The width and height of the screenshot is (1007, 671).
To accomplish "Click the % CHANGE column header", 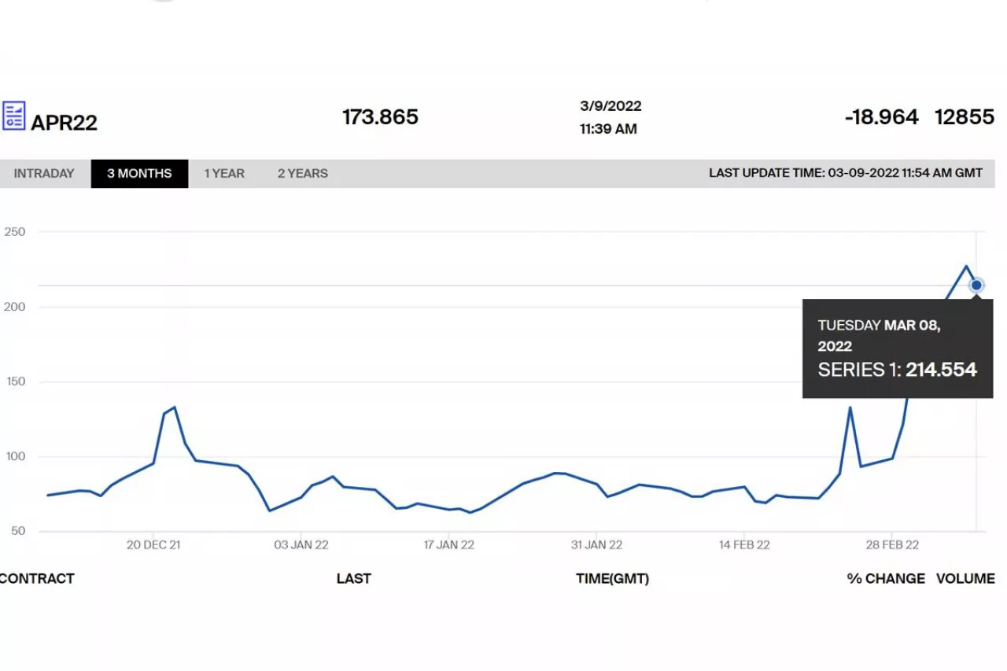I will click(886, 578).
